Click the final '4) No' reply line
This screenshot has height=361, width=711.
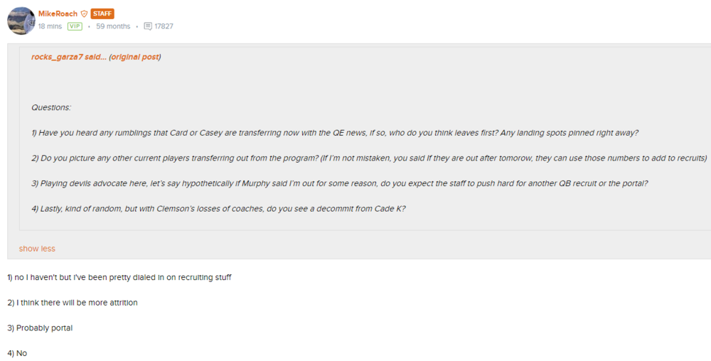[17, 353]
